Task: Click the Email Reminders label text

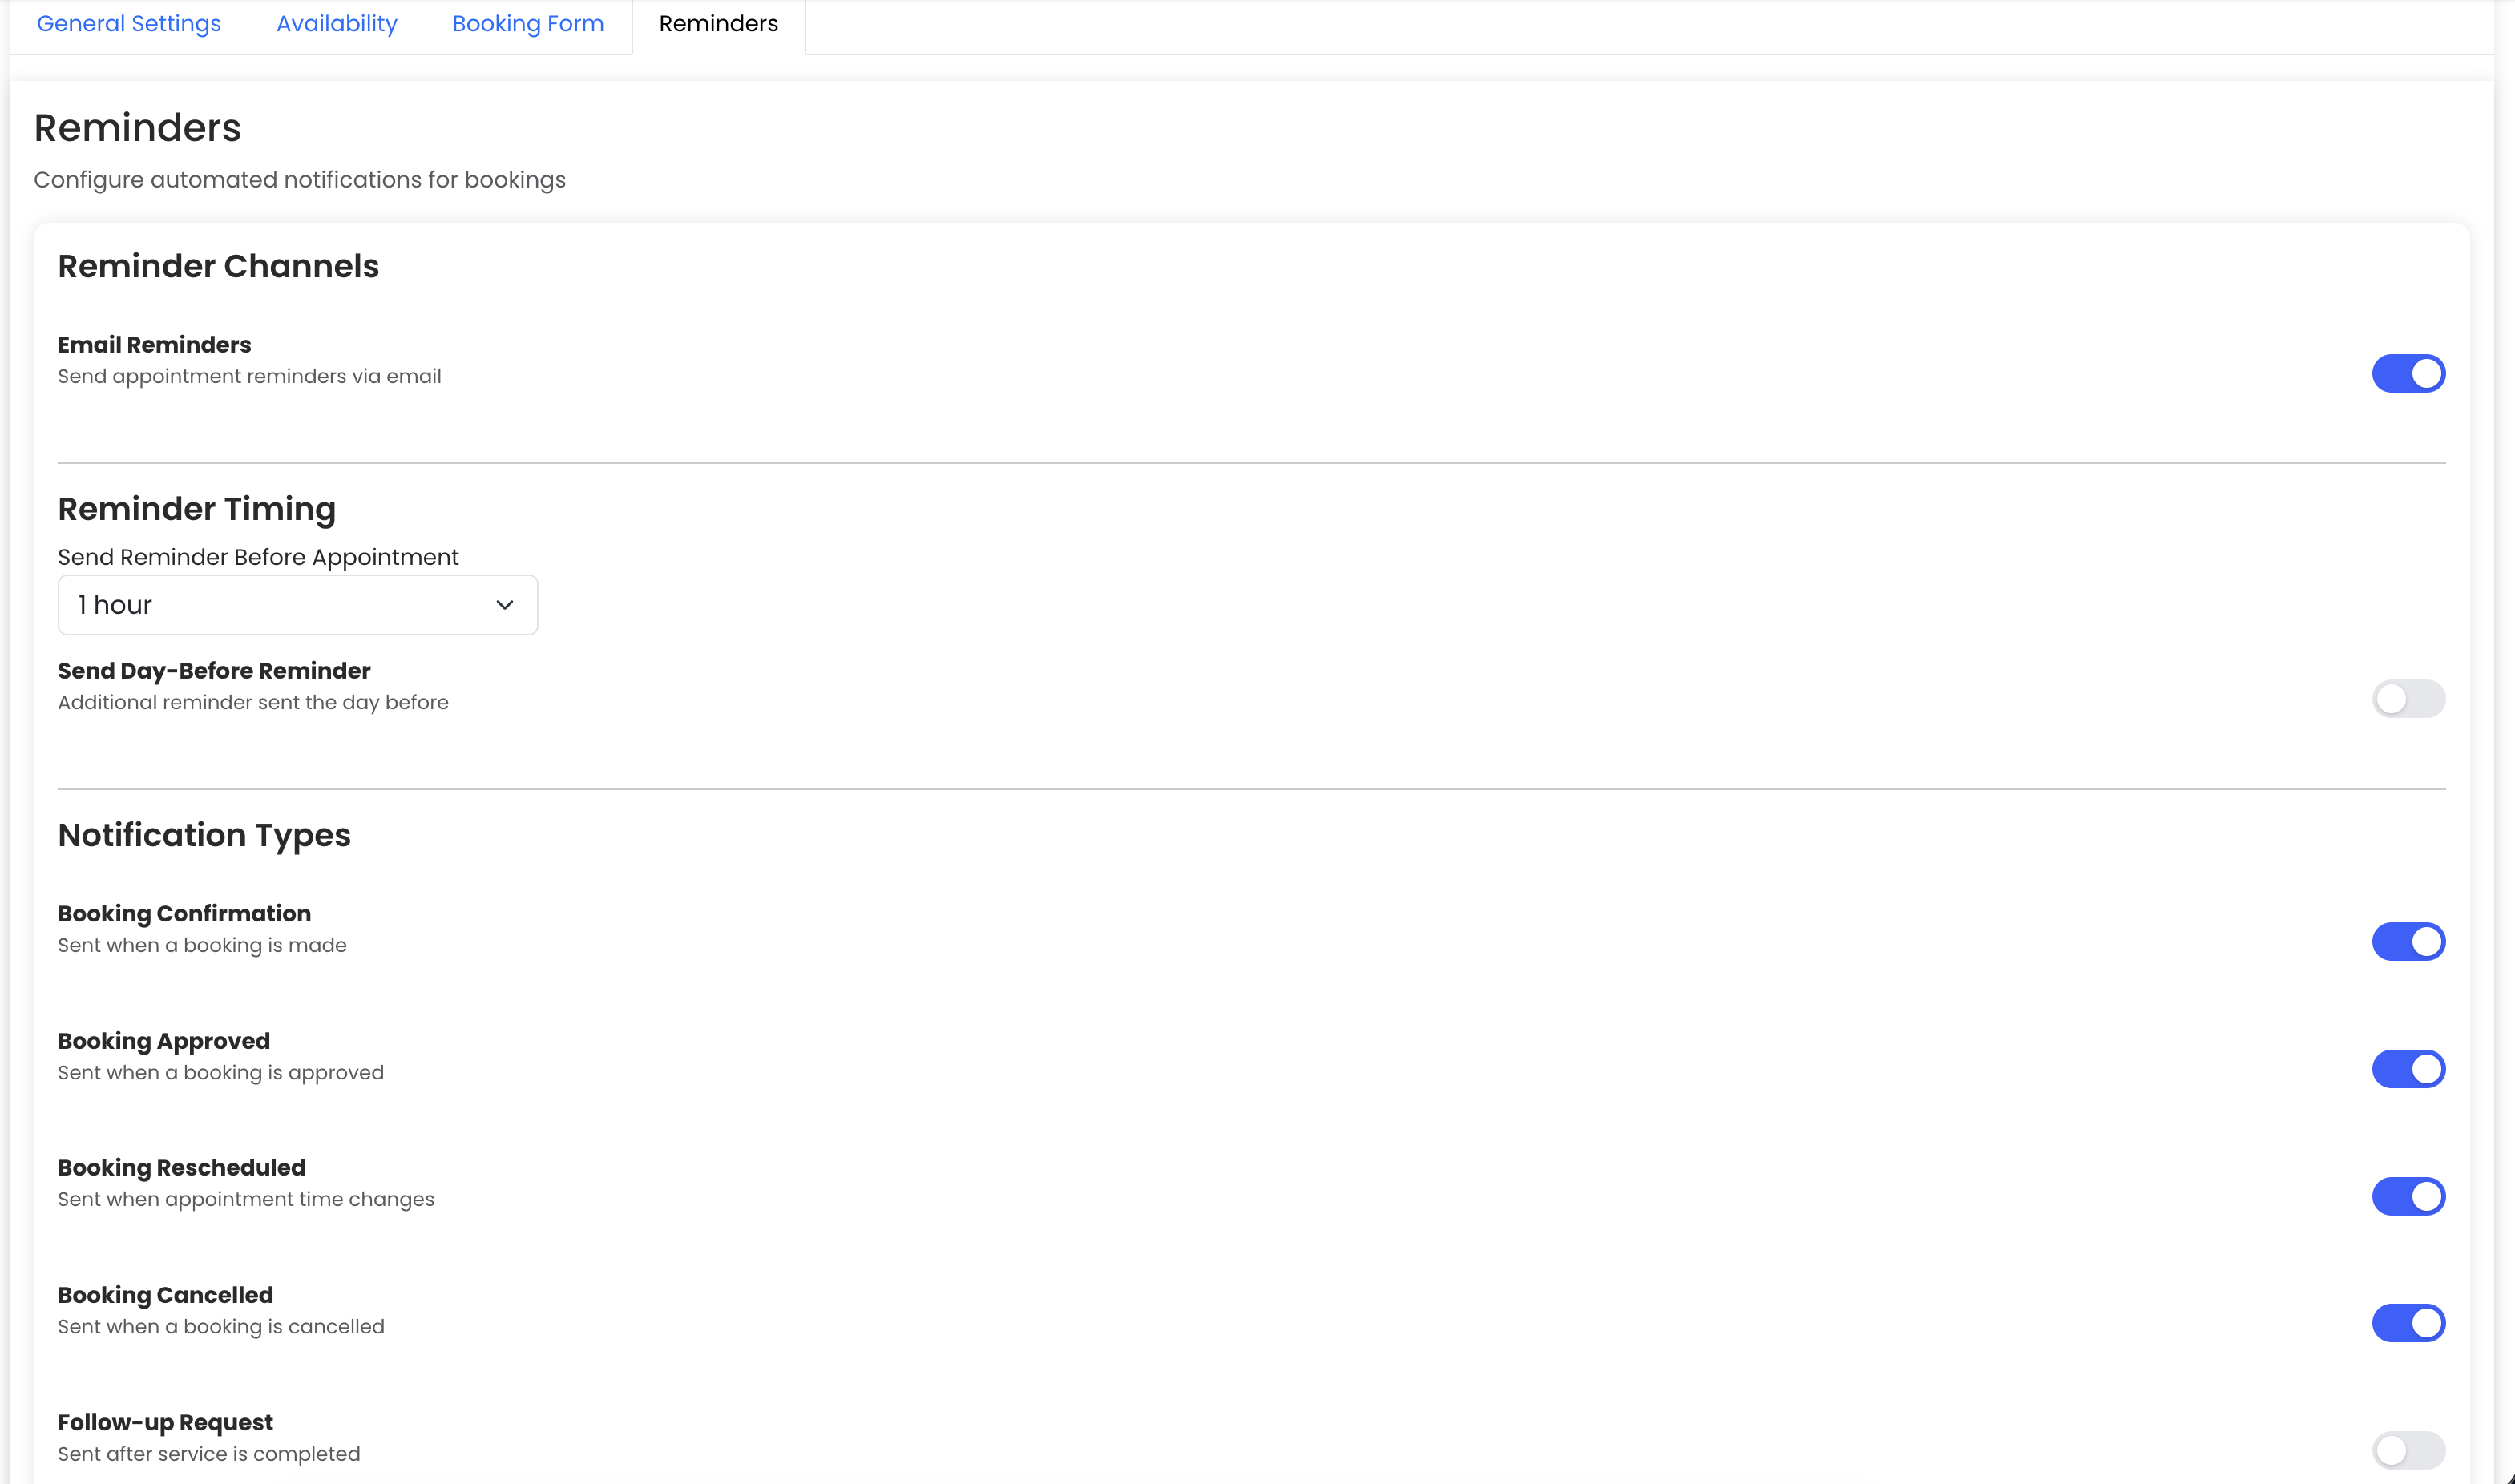Action: click(154, 345)
